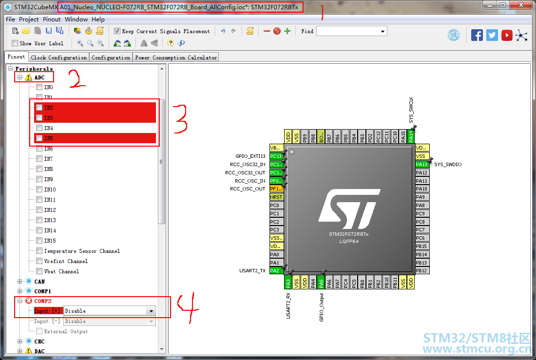Open the YouTube icon link
The width and height of the screenshot is (536, 360).
click(x=507, y=35)
